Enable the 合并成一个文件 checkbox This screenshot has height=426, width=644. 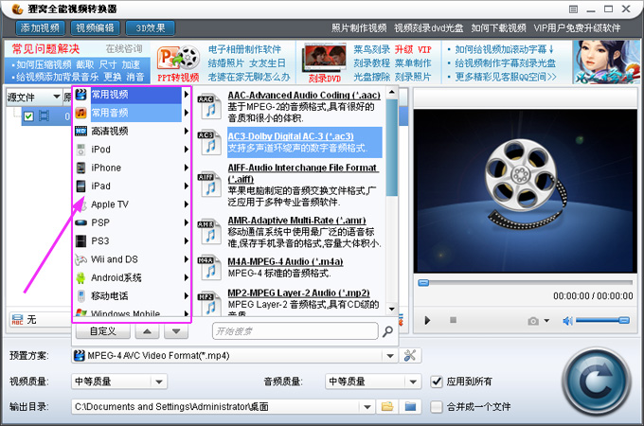pyautogui.click(x=437, y=407)
